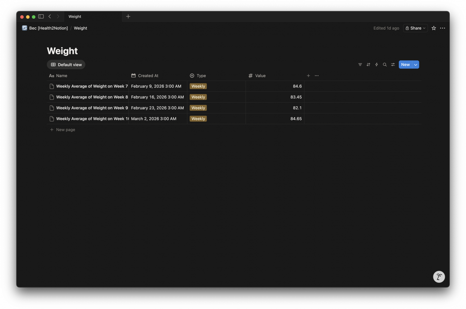
Task: Open Weekly Average of Weight Week 7
Action: click(x=92, y=86)
